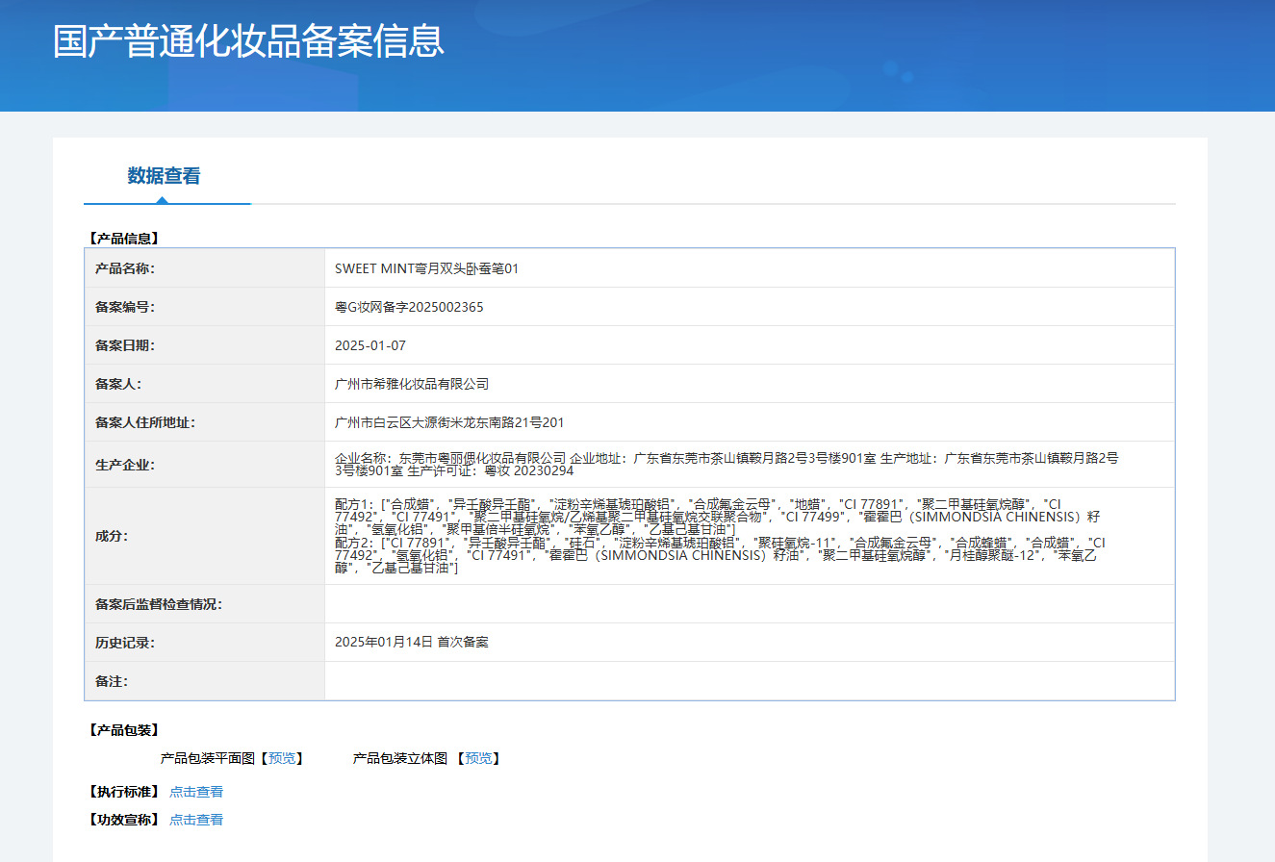The height and width of the screenshot is (862, 1275).
Task: Open 产品包装平面图 预览 link
Action: pyautogui.click(x=282, y=758)
